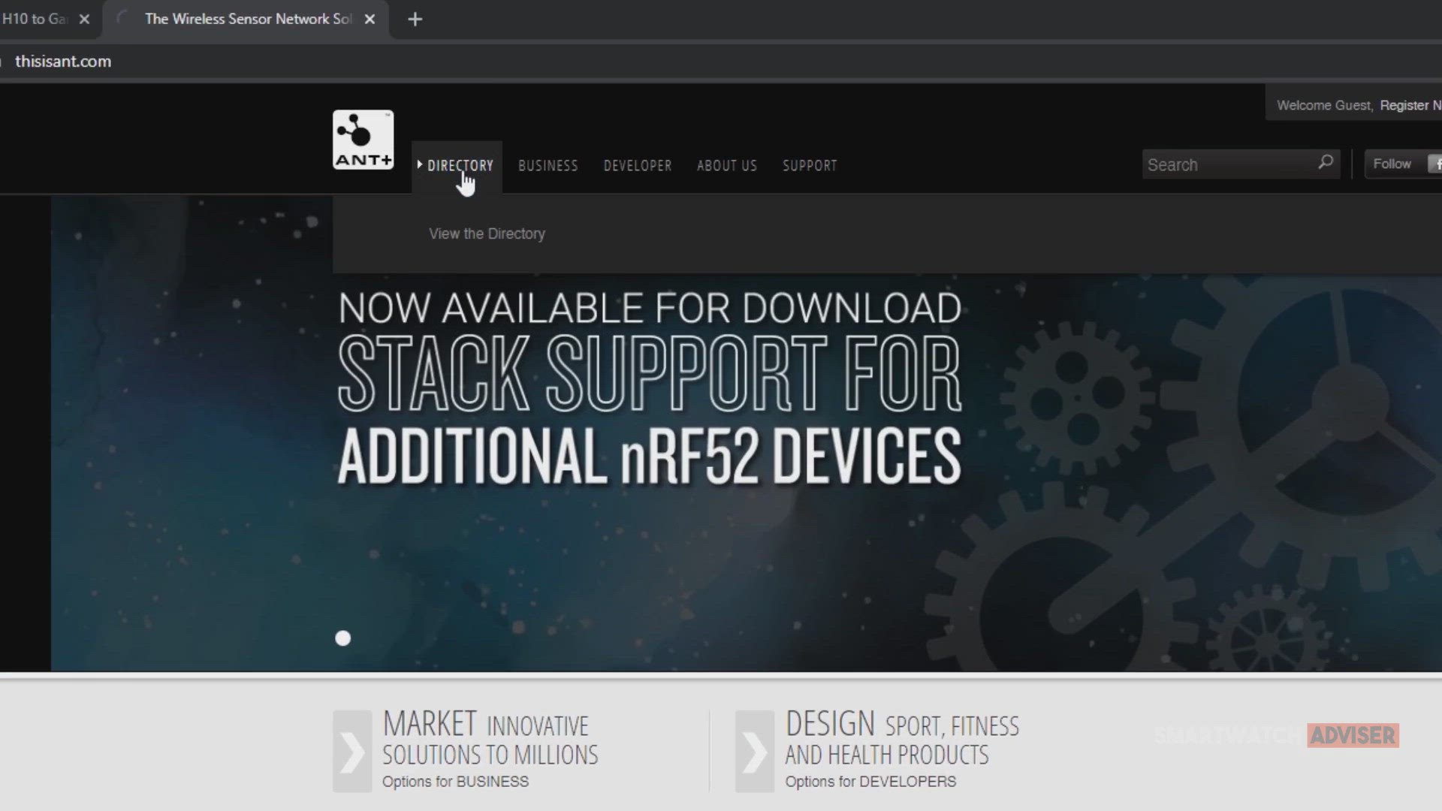Click the Follow label

point(1392,164)
